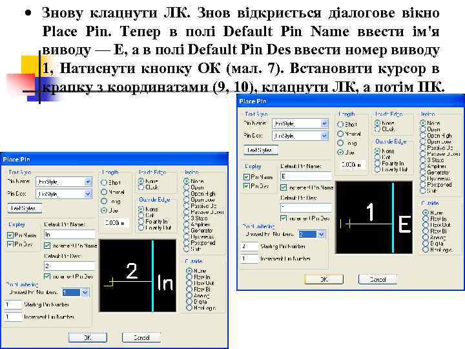Focus Default Pin Name field containing In

point(70,235)
